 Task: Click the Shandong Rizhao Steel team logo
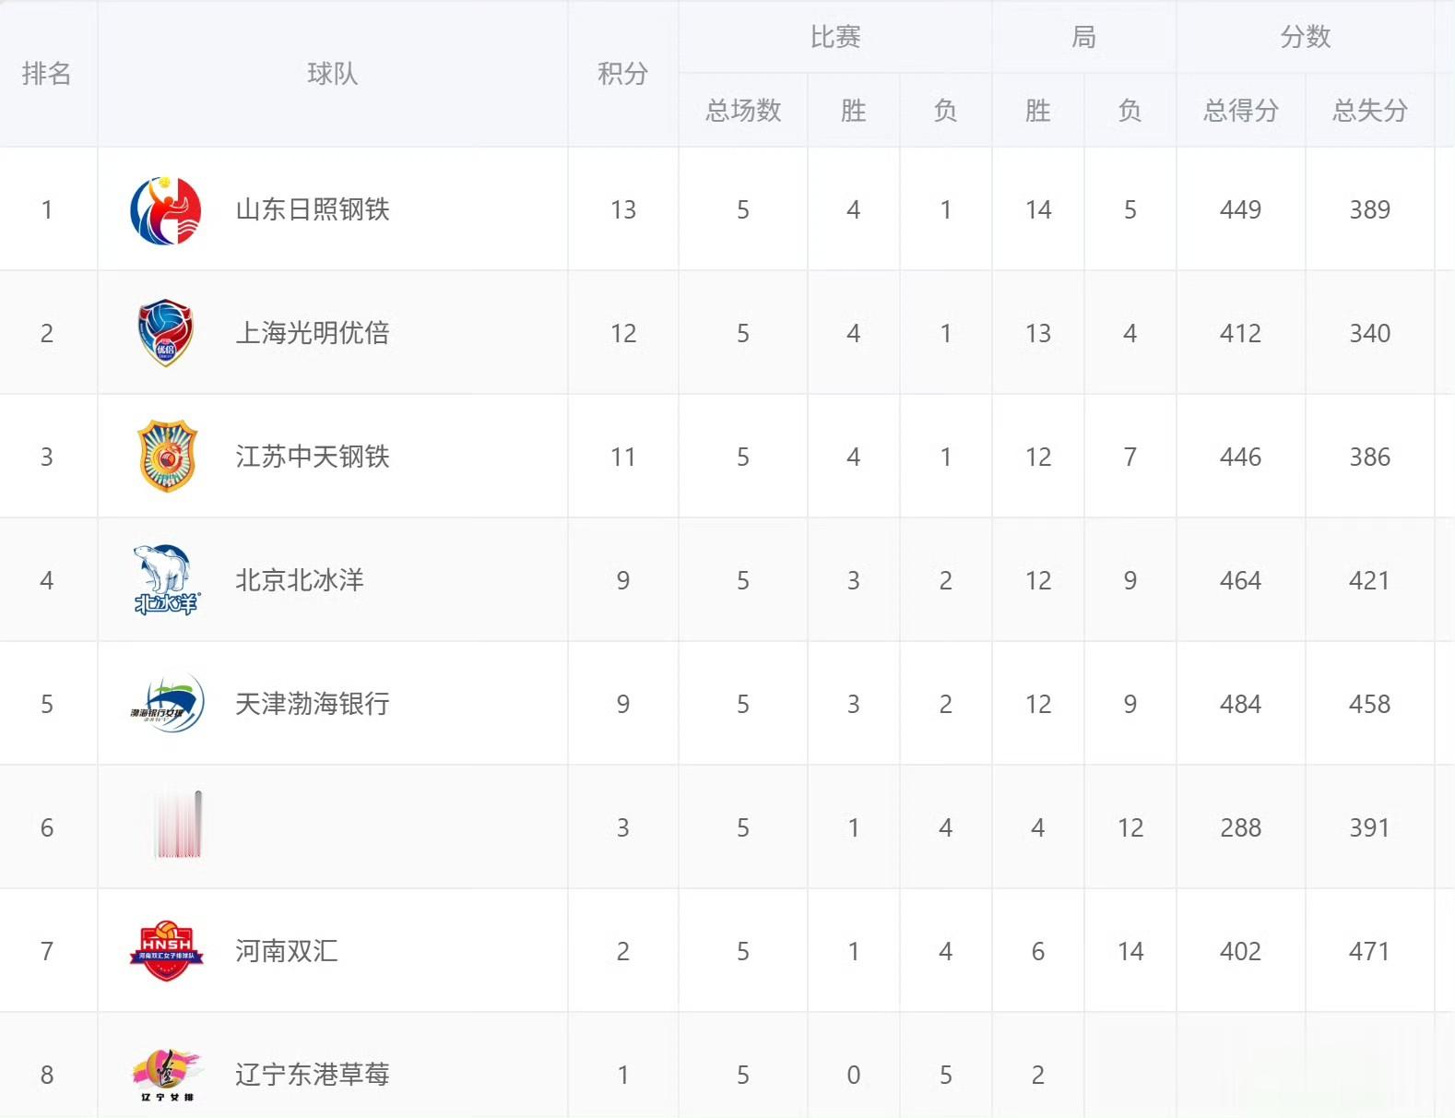(x=166, y=210)
